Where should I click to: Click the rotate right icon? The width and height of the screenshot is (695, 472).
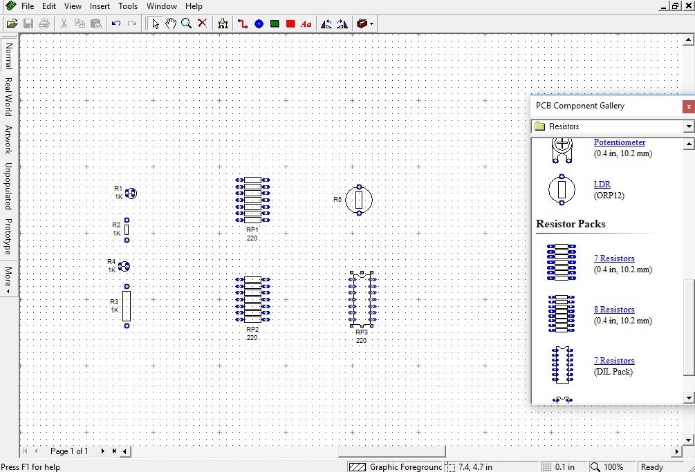[x=342, y=24]
